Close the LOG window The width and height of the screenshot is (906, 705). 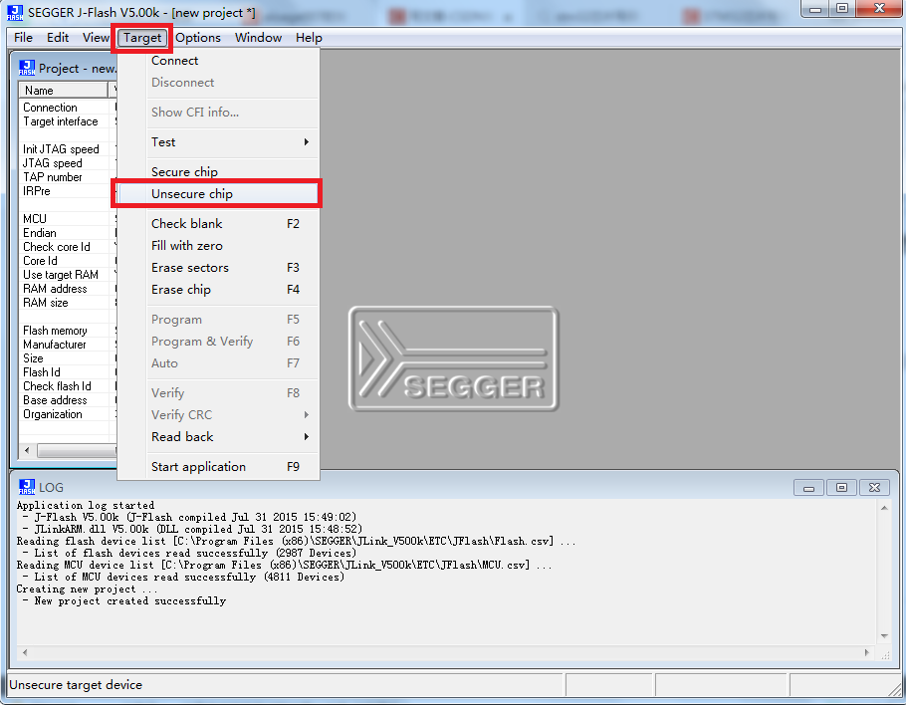pyautogui.click(x=875, y=488)
